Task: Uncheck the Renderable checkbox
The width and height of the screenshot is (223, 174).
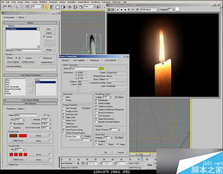Action: click(x=97, y=100)
